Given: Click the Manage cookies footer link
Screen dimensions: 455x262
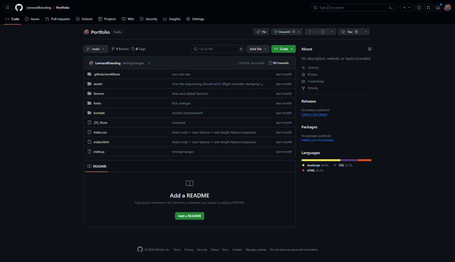Looking at the screenshot, I should tap(256, 250).
